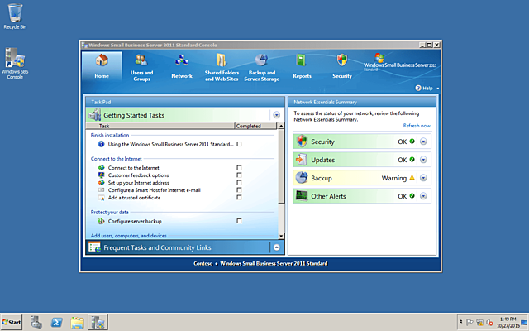
Task: Switch to the Network tab
Action: [x=182, y=67]
